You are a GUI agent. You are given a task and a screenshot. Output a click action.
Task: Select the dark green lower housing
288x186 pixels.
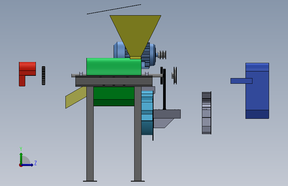tap(114, 96)
